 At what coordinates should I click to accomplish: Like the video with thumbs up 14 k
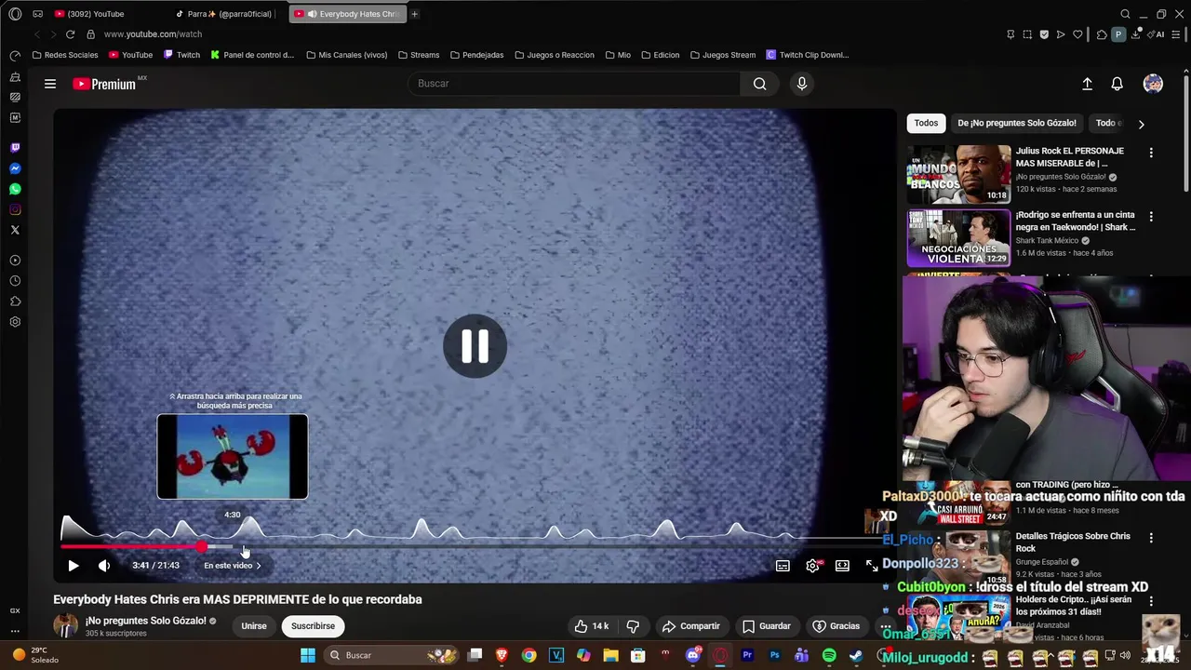tap(592, 626)
